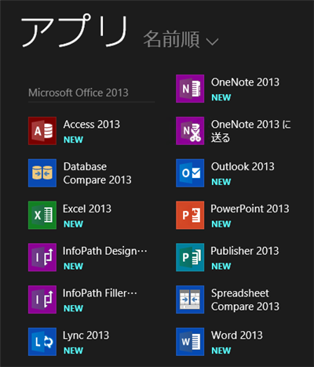Launch Database Compare 2013 via its icon

coord(42,173)
